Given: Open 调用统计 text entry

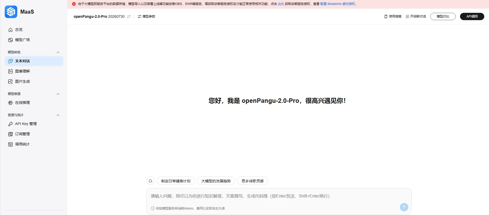Looking at the screenshot, I should coord(22,144).
